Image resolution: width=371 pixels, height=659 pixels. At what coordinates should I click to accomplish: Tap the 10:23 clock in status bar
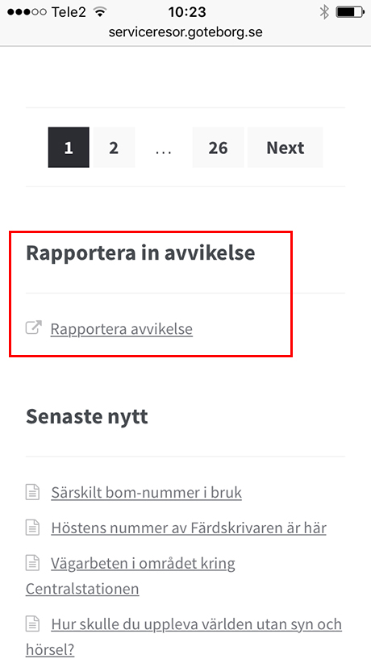[x=187, y=12]
